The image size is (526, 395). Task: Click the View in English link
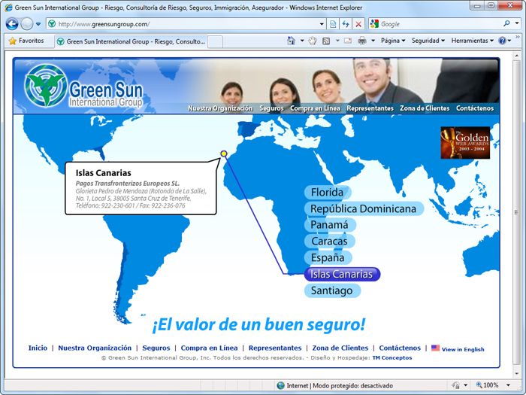click(462, 349)
